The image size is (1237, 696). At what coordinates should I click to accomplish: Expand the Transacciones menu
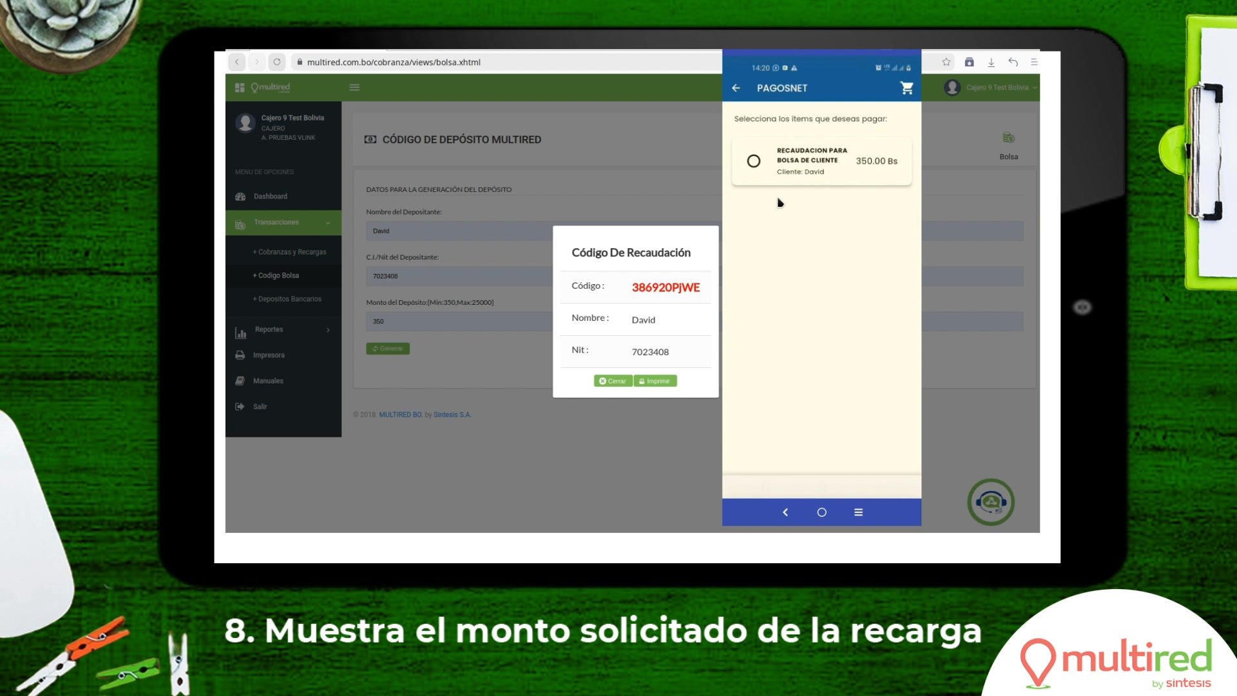point(283,223)
